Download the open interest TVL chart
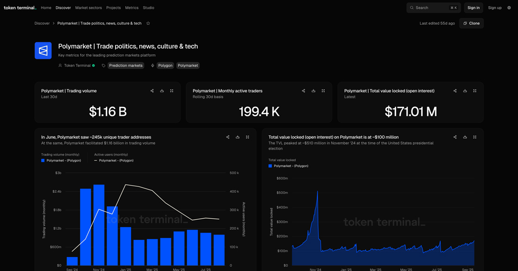This screenshot has width=518, height=271. click(x=465, y=137)
